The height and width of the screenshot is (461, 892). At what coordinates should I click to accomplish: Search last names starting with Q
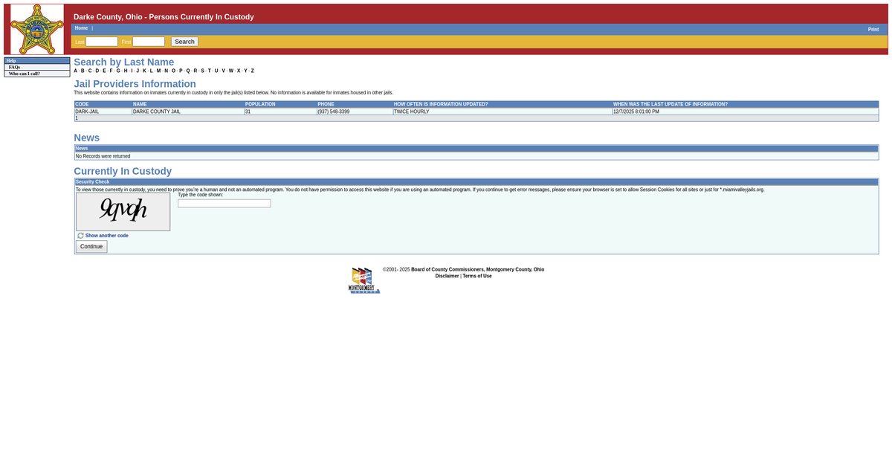coord(188,71)
